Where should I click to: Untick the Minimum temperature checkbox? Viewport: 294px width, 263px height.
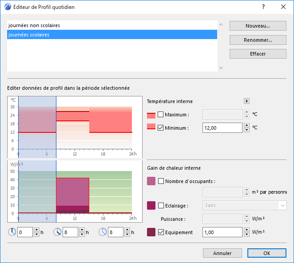click(161, 128)
